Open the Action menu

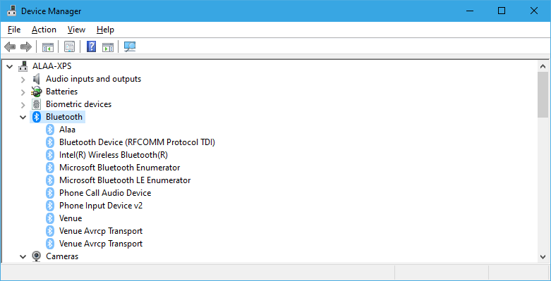[44, 30]
